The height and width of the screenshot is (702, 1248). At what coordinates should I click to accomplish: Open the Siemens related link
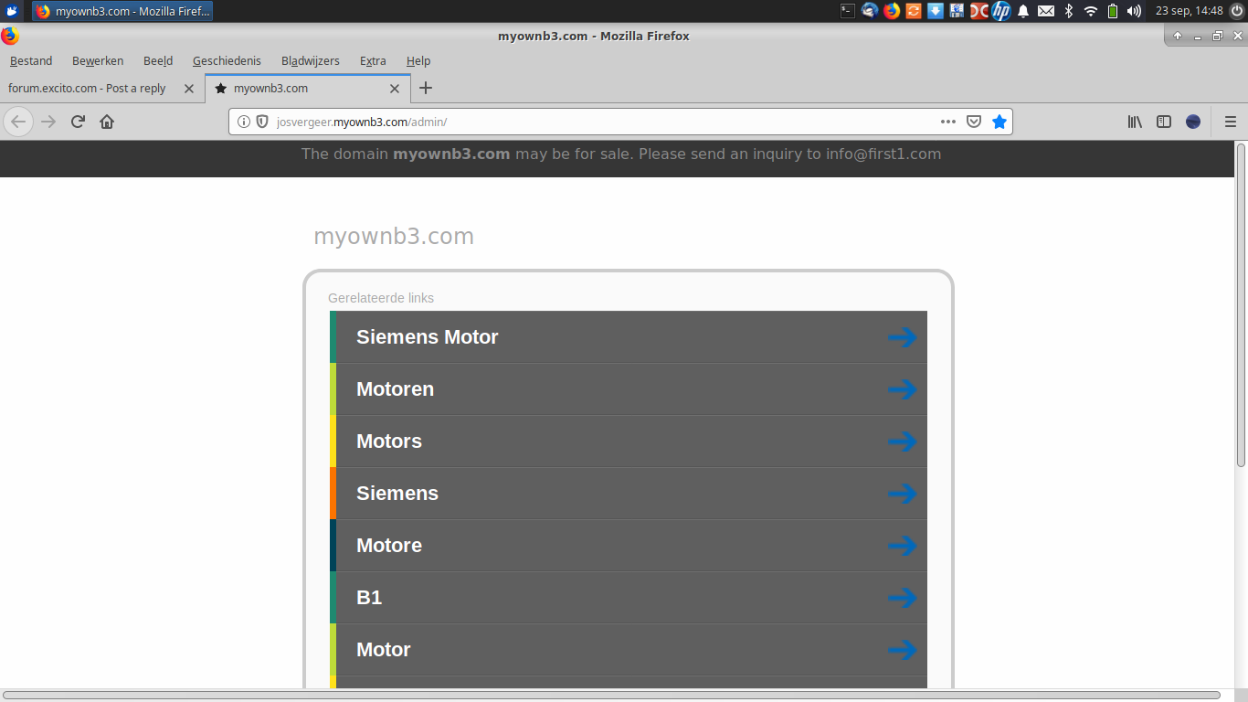coord(629,494)
